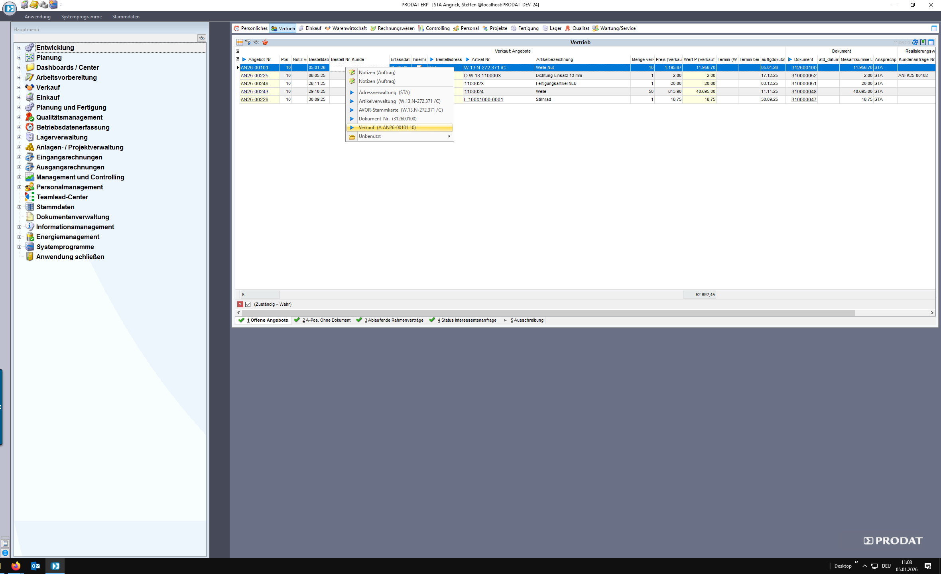This screenshot has width=941, height=574.
Task: Refresh the Vertrieb panel with blue arrows icon
Action: click(x=915, y=42)
